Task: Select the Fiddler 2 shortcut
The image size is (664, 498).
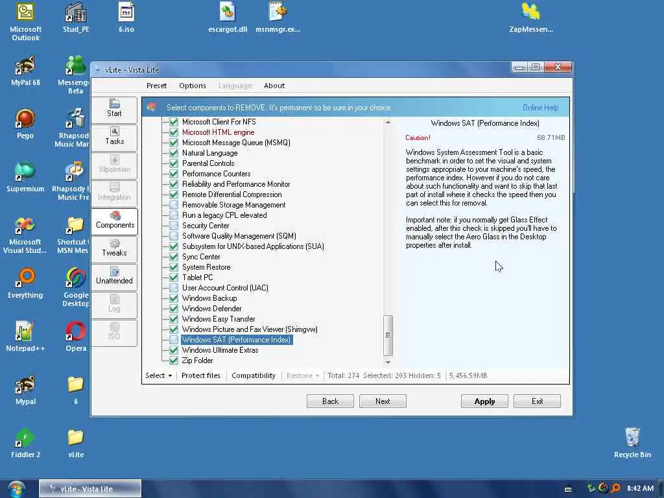Action: pos(25,444)
